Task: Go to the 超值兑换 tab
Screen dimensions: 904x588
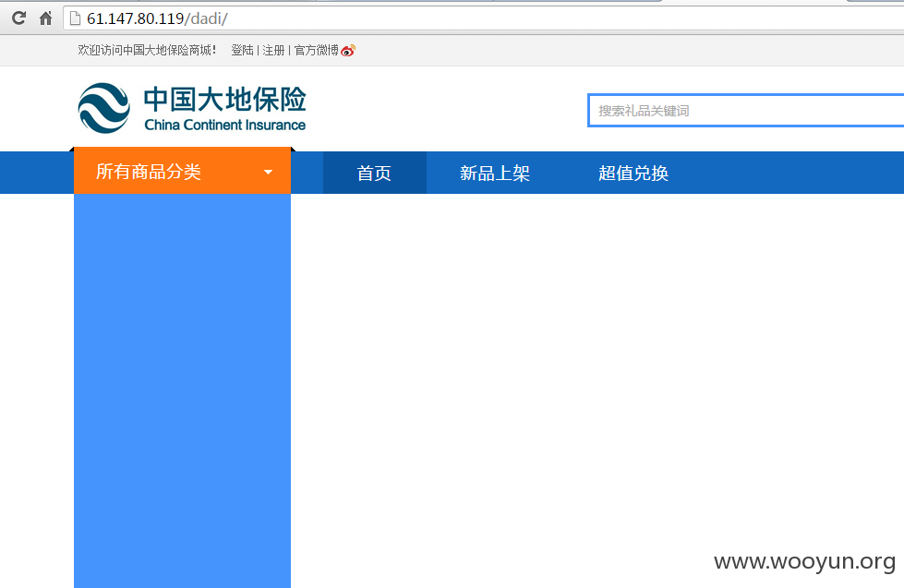Action: click(x=633, y=173)
